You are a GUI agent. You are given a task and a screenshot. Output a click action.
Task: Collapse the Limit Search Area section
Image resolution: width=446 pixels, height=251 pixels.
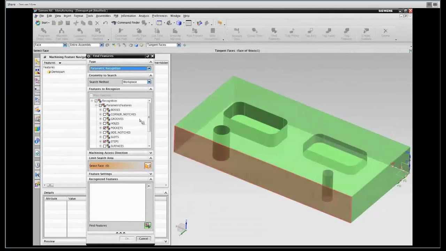151,158
